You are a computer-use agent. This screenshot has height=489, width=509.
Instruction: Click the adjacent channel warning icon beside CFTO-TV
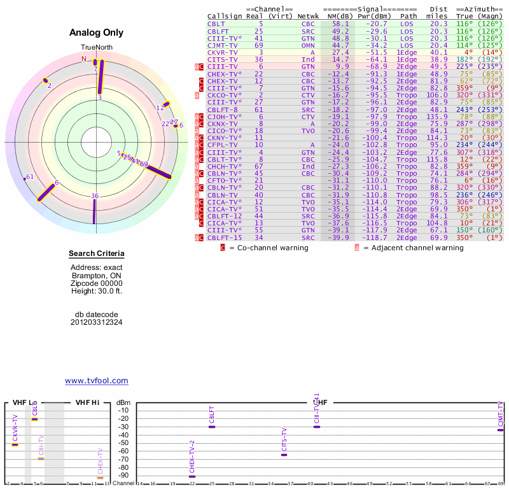(x=197, y=180)
